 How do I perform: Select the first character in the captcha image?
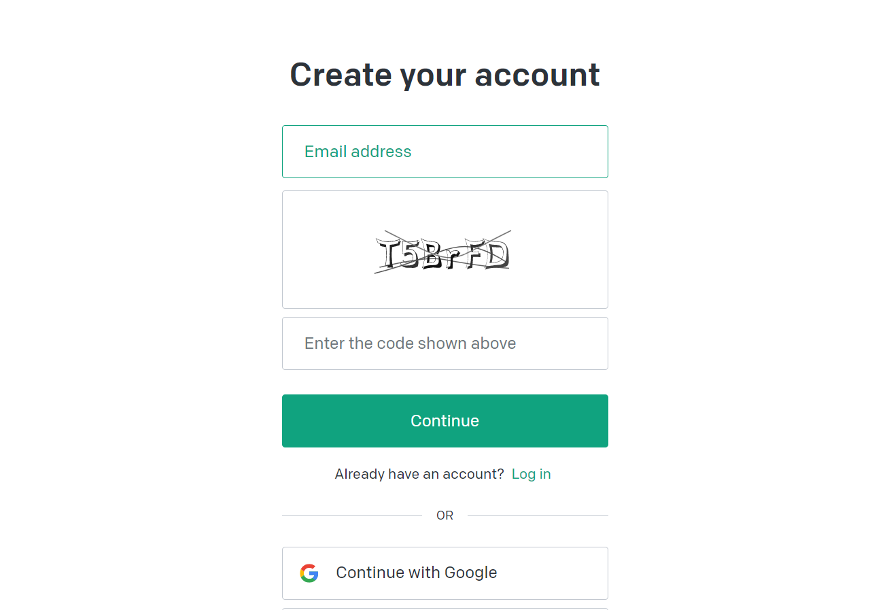point(389,254)
